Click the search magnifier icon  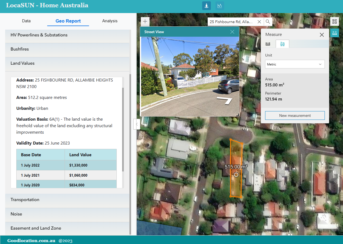point(268,22)
